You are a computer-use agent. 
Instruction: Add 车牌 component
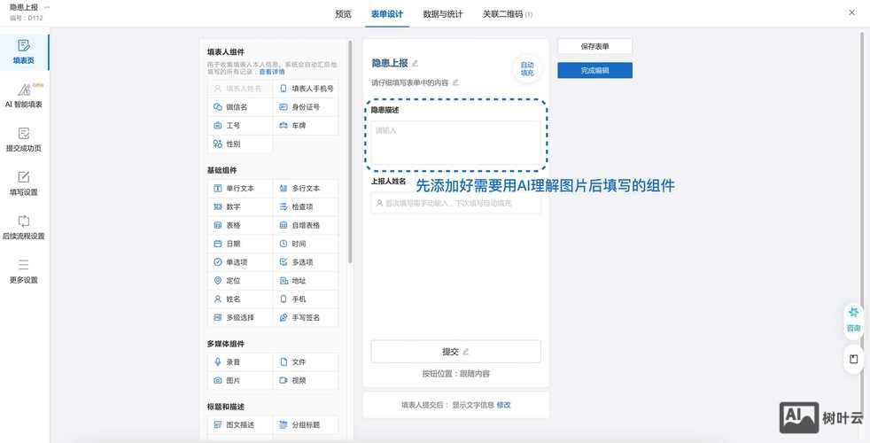click(x=306, y=126)
